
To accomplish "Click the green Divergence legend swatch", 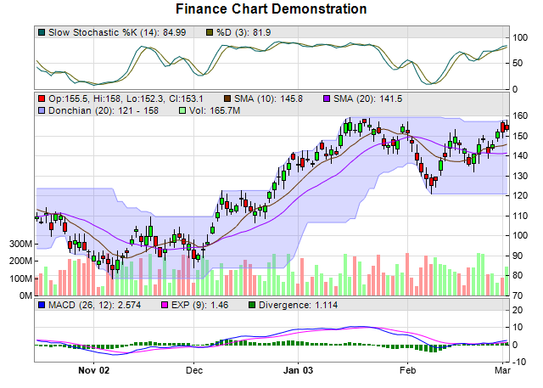I will tap(253, 305).
